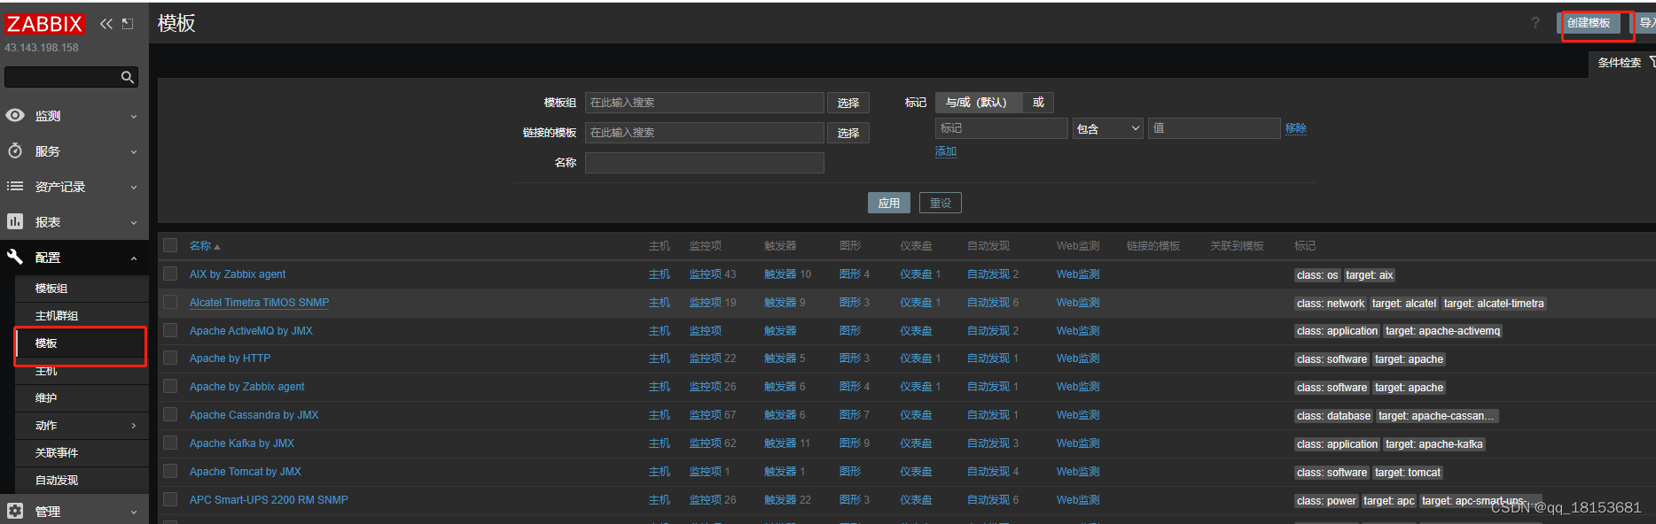Check the AIX by Zabbix agent row
Viewport: 1656px width, 524px height.
pyautogui.click(x=170, y=274)
